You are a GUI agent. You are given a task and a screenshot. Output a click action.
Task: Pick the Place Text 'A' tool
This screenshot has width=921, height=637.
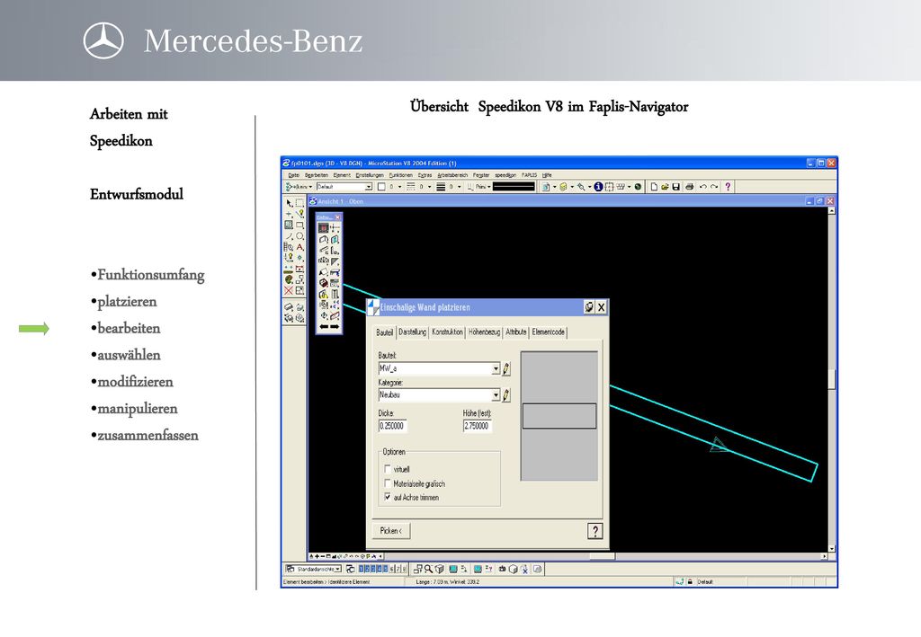(300, 247)
